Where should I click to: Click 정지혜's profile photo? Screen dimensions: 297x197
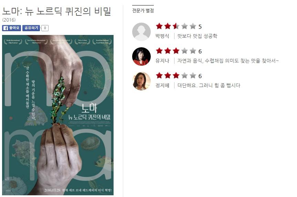[x=141, y=81]
